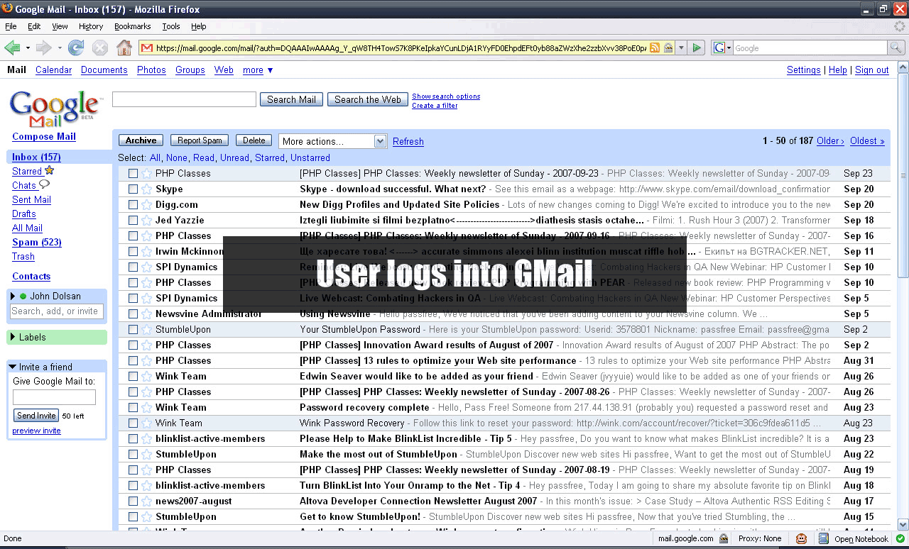Open the Edit menu
The image size is (909, 549).
pyautogui.click(x=34, y=26)
